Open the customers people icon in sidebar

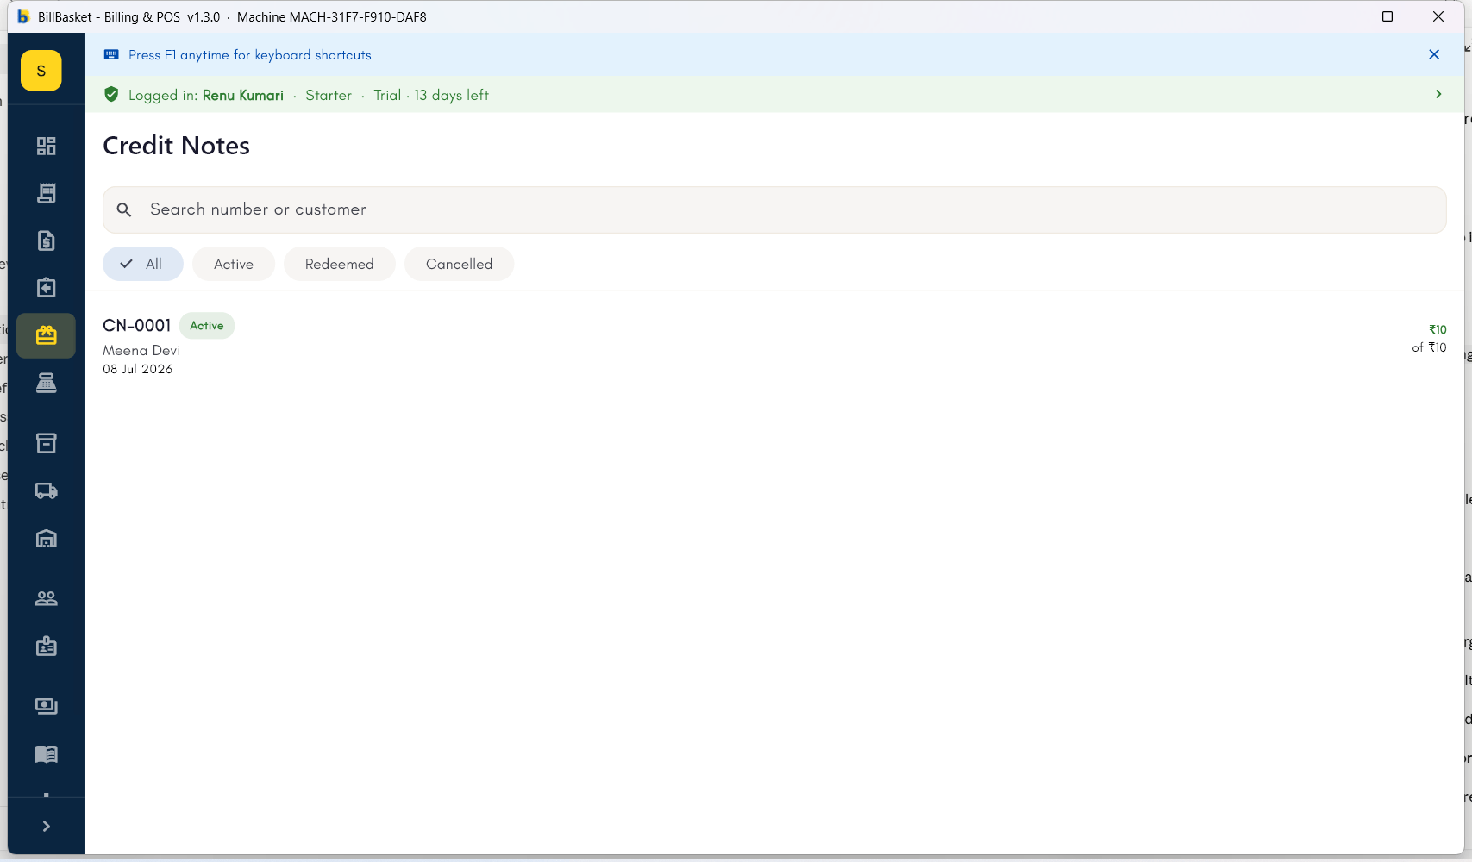click(x=47, y=598)
